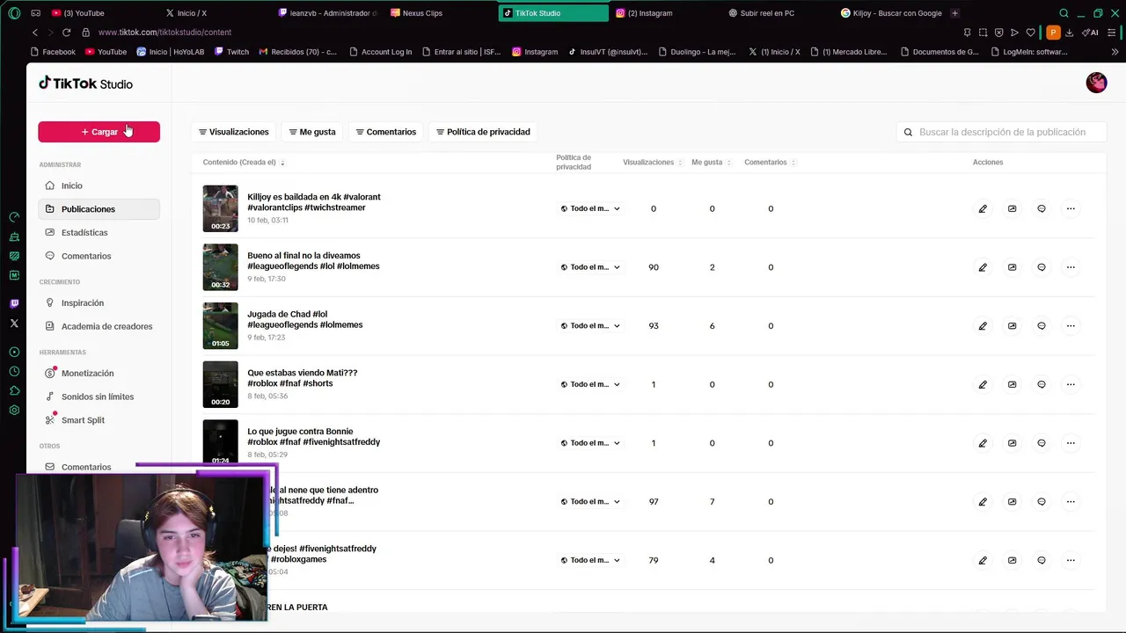The height and width of the screenshot is (633, 1126).
Task: Open extensions cube in Opera sidebar
Action: (x=14, y=391)
